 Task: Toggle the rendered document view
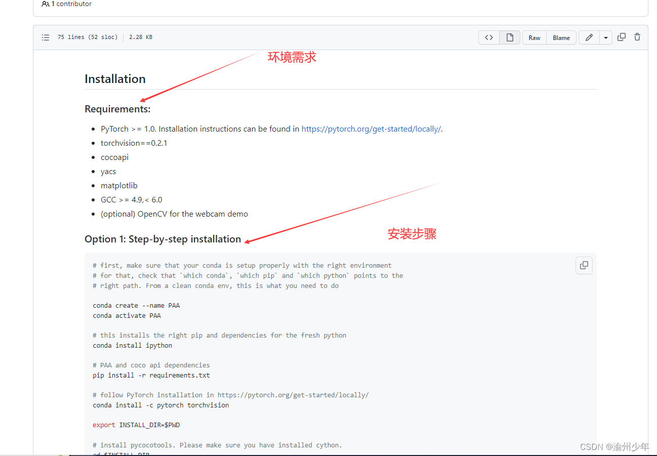[x=510, y=37]
